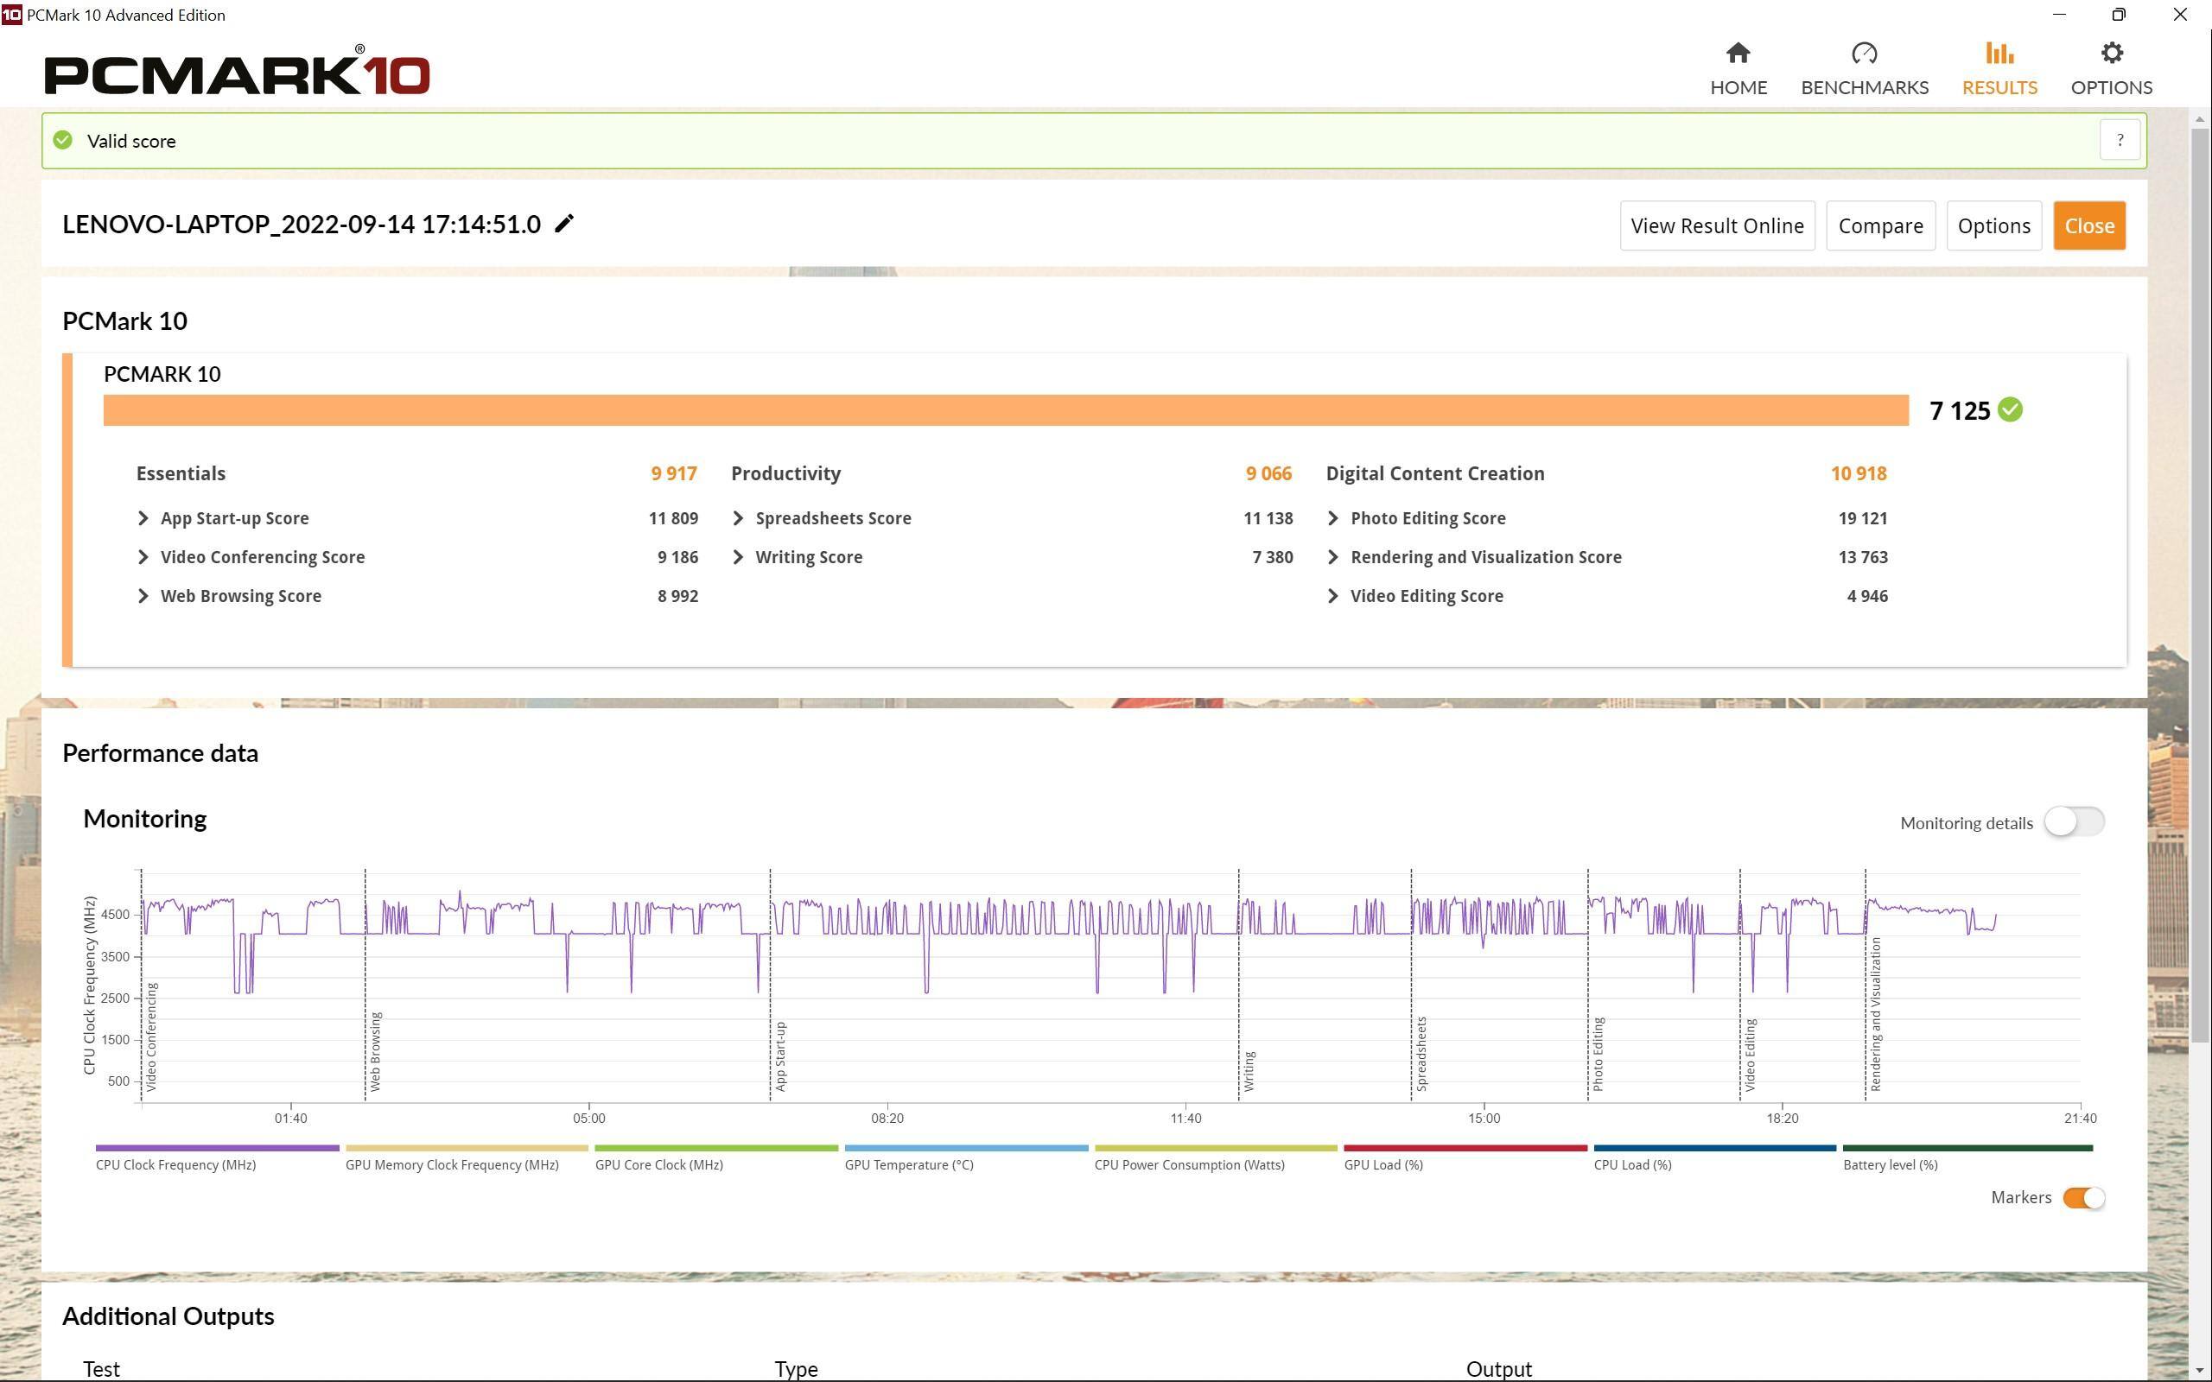Click the pencil icon to rename result
This screenshot has width=2212, height=1382.
click(x=564, y=224)
